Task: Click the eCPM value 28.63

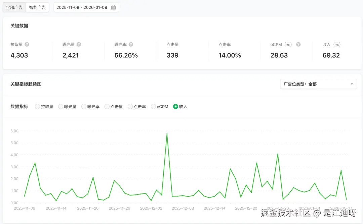Action: (x=279, y=55)
